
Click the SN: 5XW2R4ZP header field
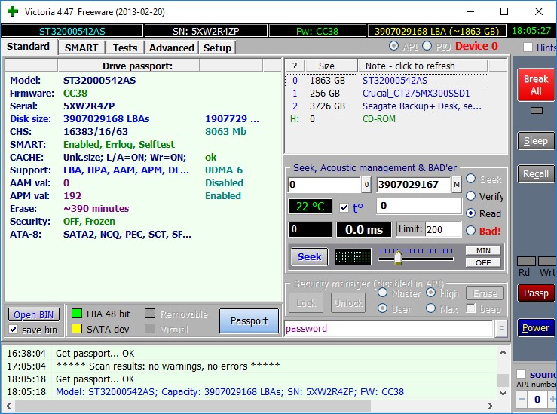[x=206, y=31]
